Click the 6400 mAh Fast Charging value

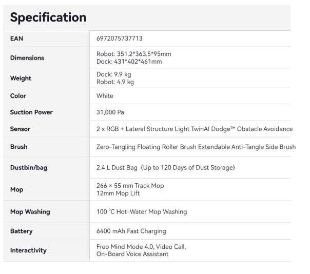point(131,231)
